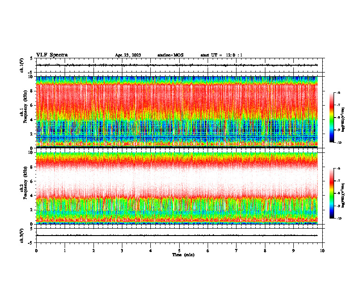Viewport: 363px width, 281px height.
Task: Click time axis tick label "1"
Action: (x=65, y=251)
